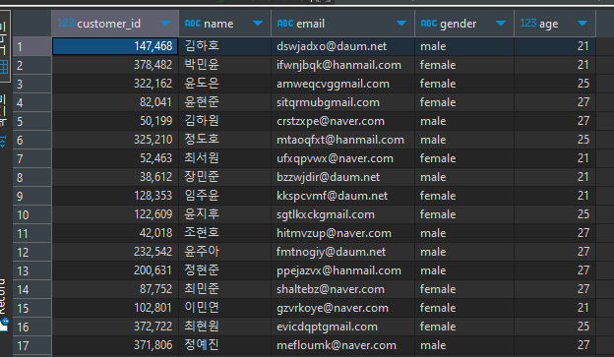The image size is (614, 357).
Task: Select email cell crstzxpe@naver.com
Action: click(343, 121)
